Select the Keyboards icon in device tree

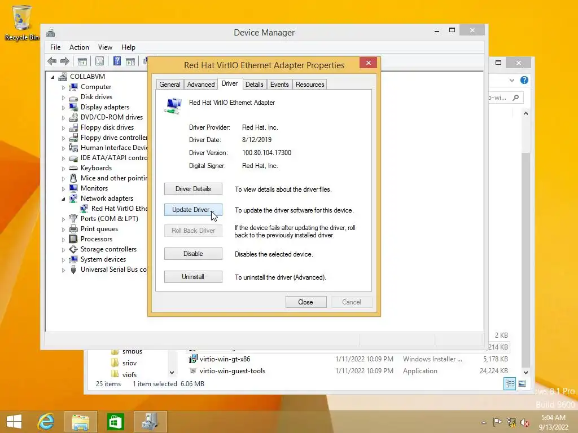tap(74, 168)
